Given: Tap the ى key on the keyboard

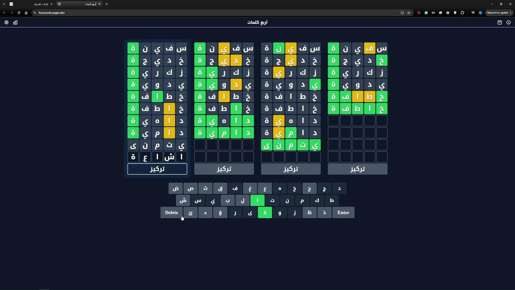Looking at the screenshot, I should click(250, 213).
